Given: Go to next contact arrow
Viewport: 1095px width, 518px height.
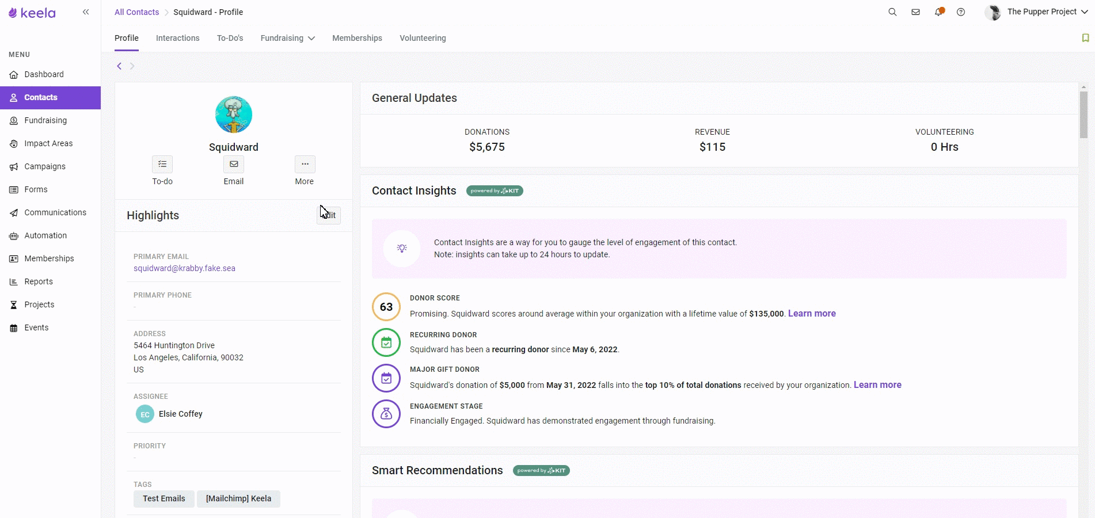Looking at the screenshot, I should tap(132, 66).
